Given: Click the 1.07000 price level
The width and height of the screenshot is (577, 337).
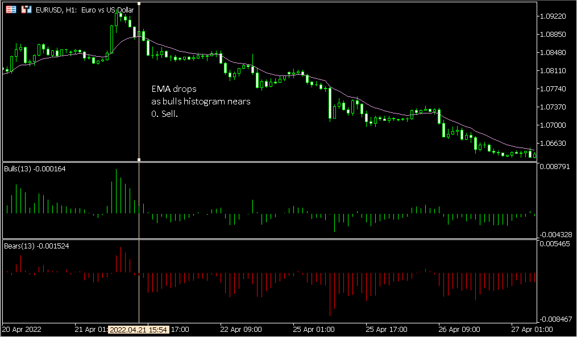Looking at the screenshot, I should click(x=553, y=125).
